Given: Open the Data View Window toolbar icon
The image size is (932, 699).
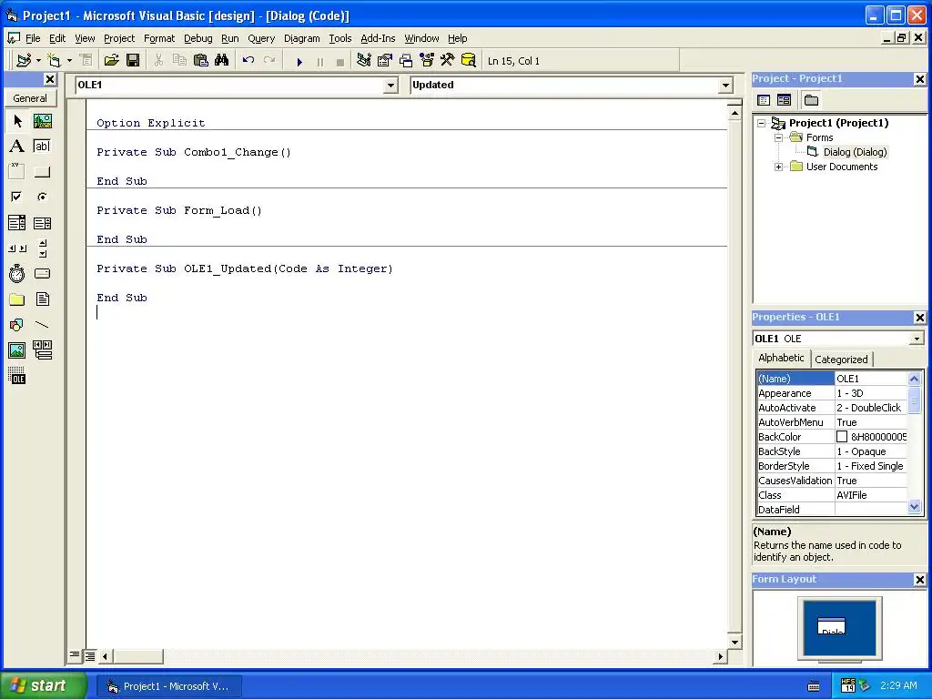Looking at the screenshot, I should point(469,61).
